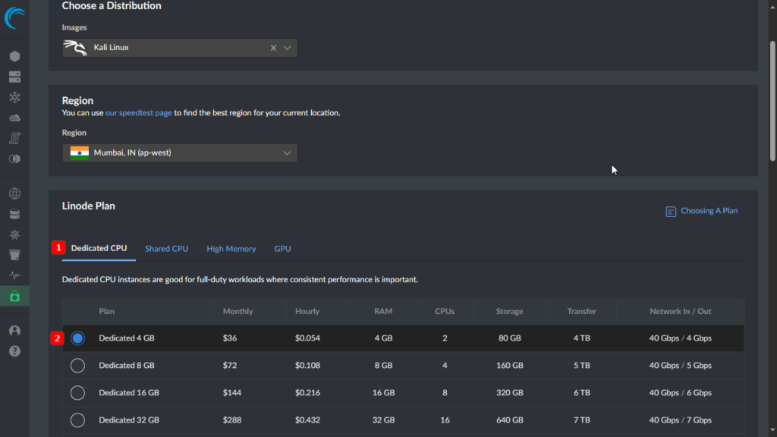Switch to the High Memory tab

click(231, 249)
